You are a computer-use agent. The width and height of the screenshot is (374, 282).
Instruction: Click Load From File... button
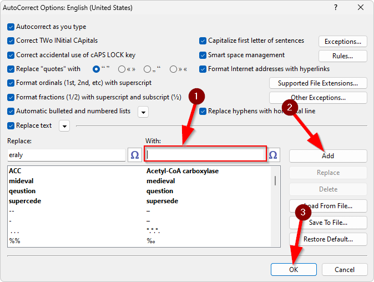328,206
